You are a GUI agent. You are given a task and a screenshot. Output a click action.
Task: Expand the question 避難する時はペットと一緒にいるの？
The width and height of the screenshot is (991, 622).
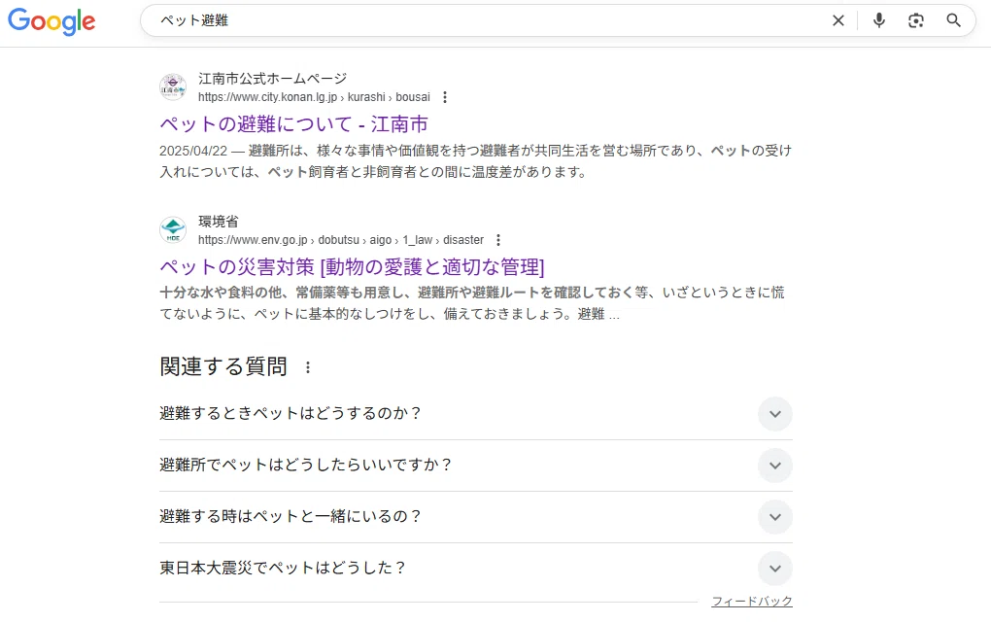pos(475,517)
